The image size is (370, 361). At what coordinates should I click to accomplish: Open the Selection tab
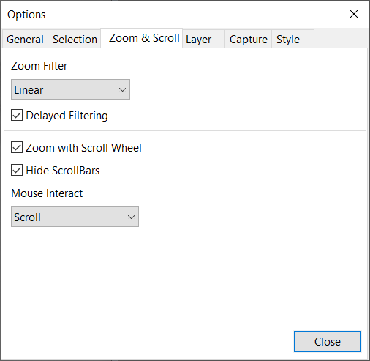pos(75,39)
